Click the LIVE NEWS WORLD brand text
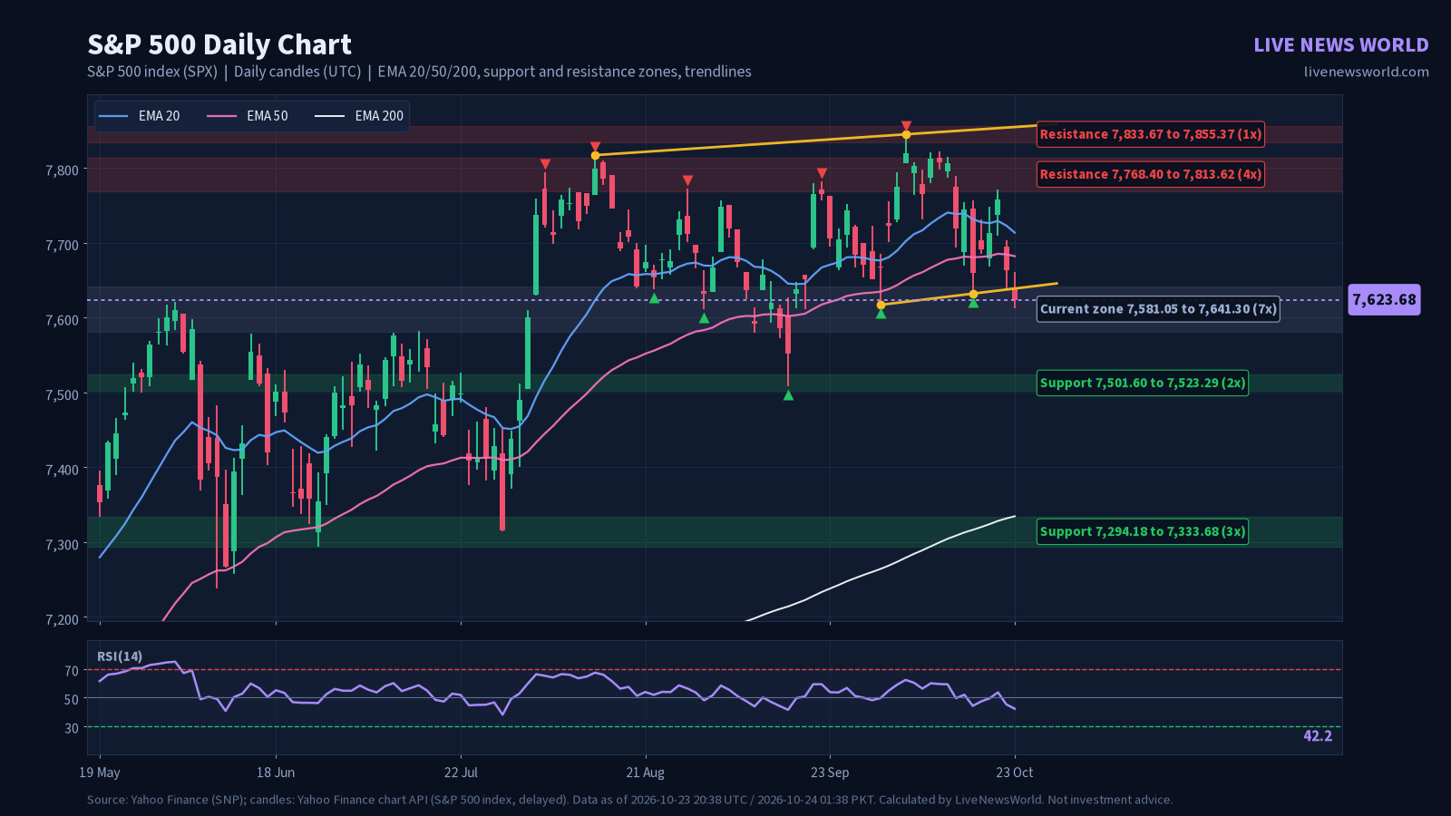This screenshot has width=1451, height=816. pyautogui.click(x=1341, y=45)
